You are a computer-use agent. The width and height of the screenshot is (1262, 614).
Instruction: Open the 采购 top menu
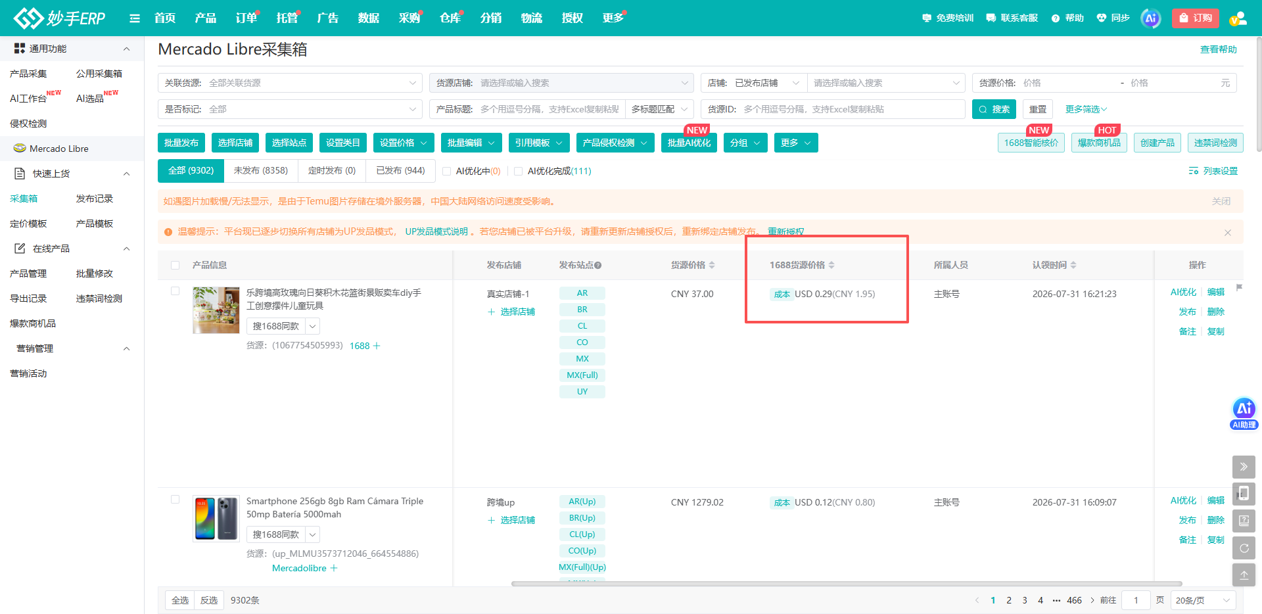[x=409, y=18]
